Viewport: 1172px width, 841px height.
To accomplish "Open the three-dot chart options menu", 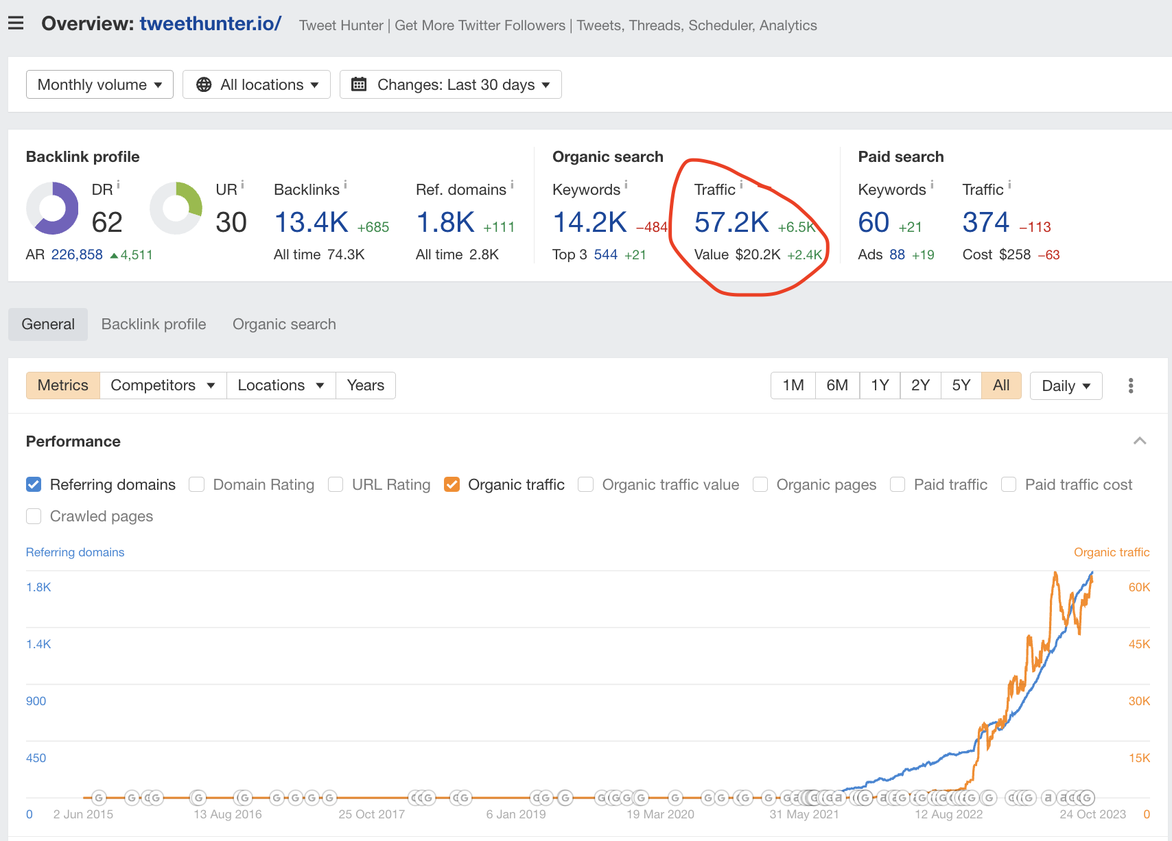I will (x=1131, y=386).
